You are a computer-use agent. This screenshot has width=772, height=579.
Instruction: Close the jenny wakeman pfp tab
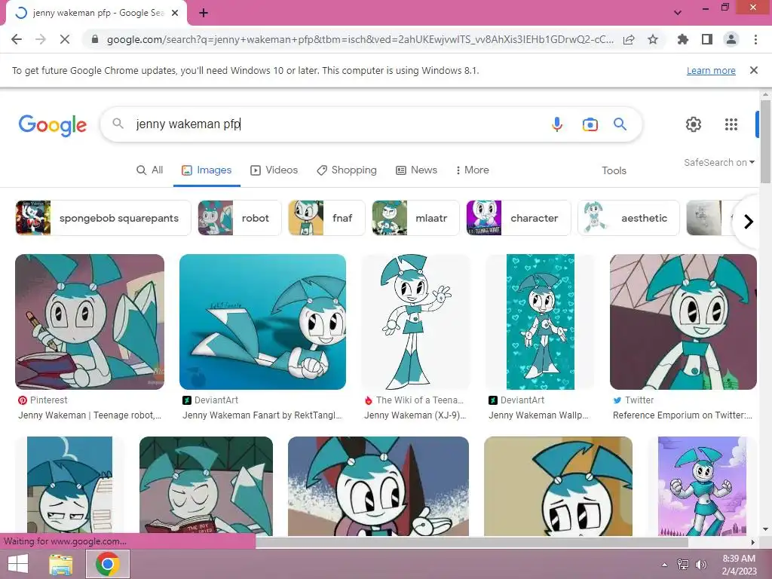pos(175,14)
